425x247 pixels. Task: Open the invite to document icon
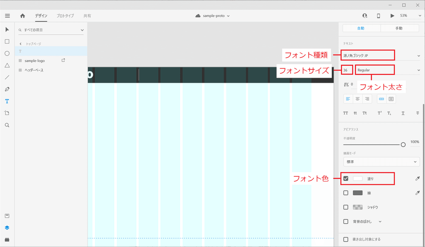point(365,16)
